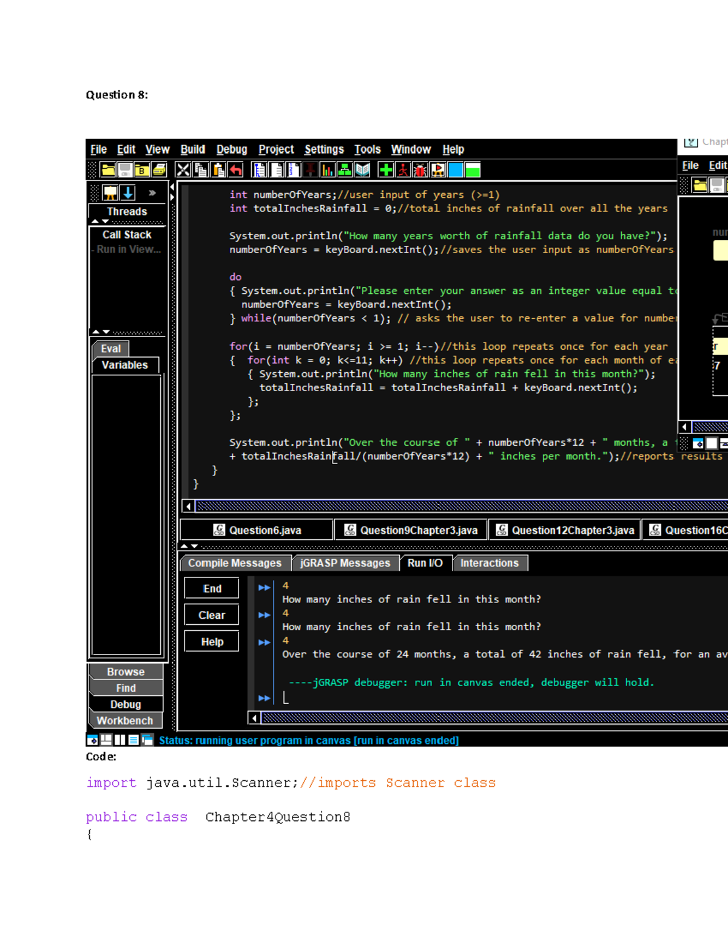Start the debugger with the ladybug icon
The height and width of the screenshot is (943, 728).
(x=420, y=171)
